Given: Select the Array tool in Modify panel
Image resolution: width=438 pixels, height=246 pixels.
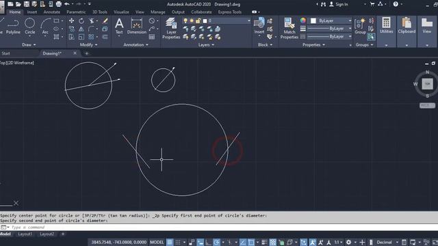Looking at the screenshot, I should [91, 37].
